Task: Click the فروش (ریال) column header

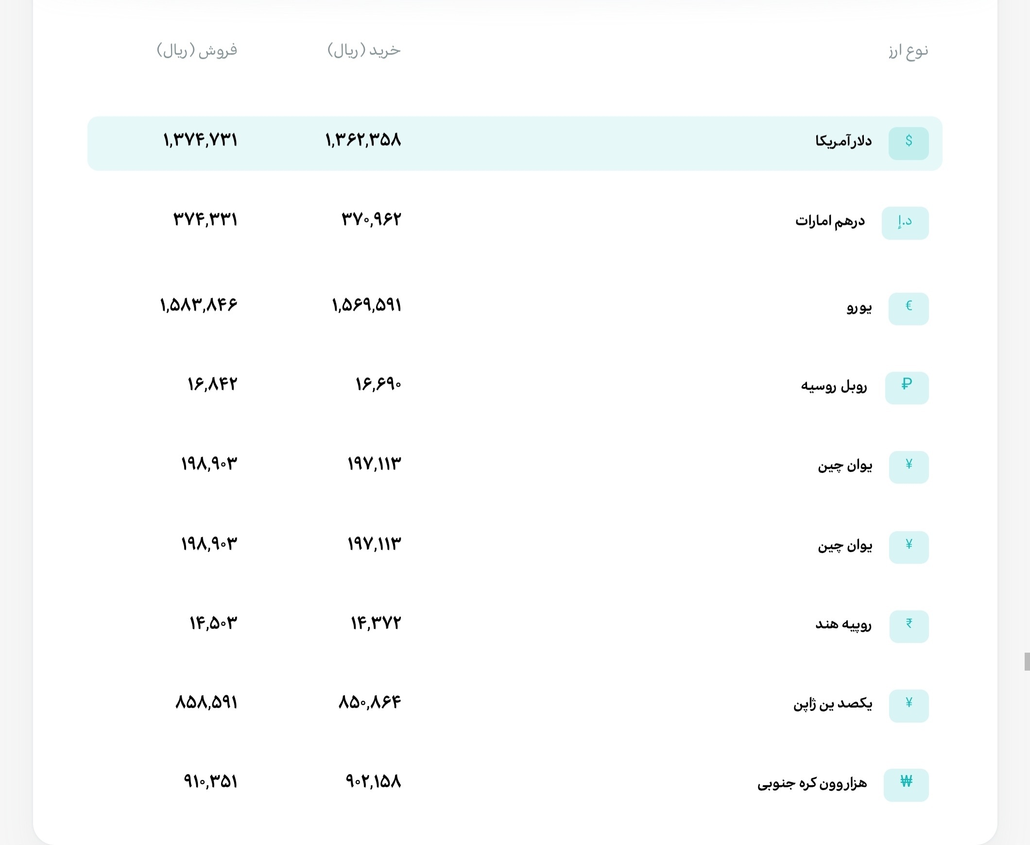Action: point(197,50)
